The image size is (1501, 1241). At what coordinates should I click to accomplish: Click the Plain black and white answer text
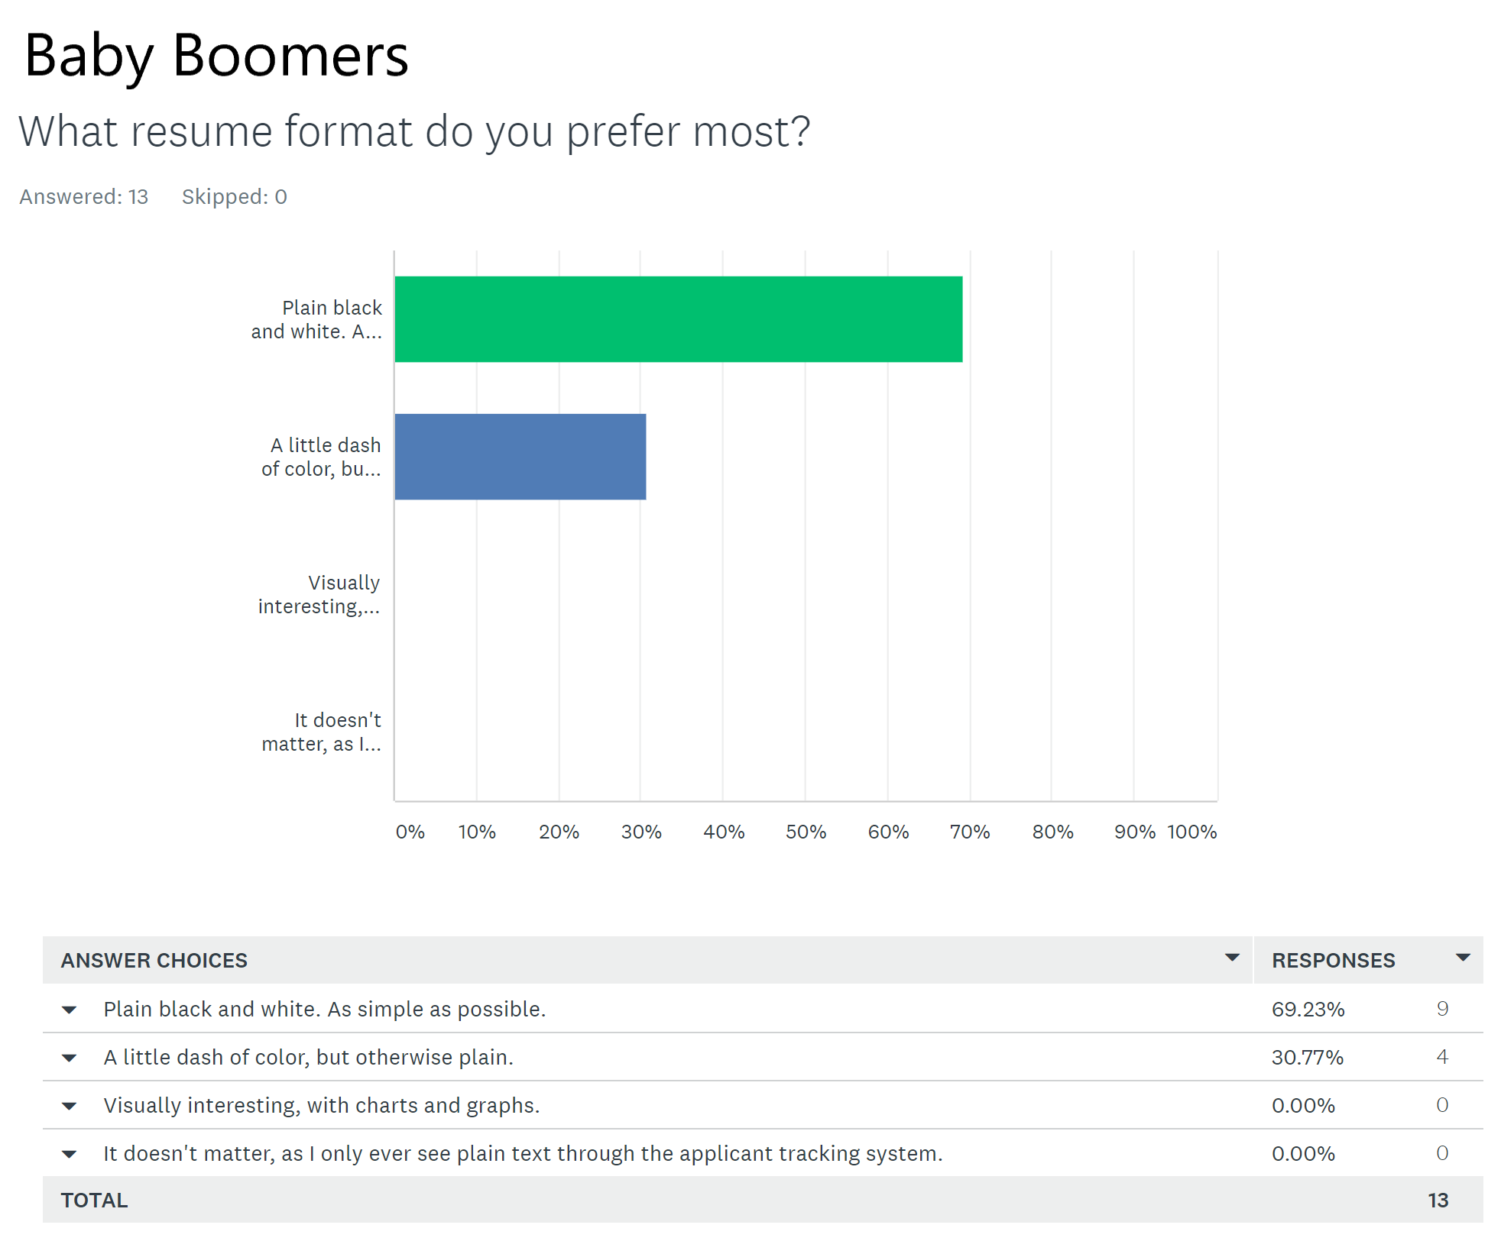[324, 1010]
